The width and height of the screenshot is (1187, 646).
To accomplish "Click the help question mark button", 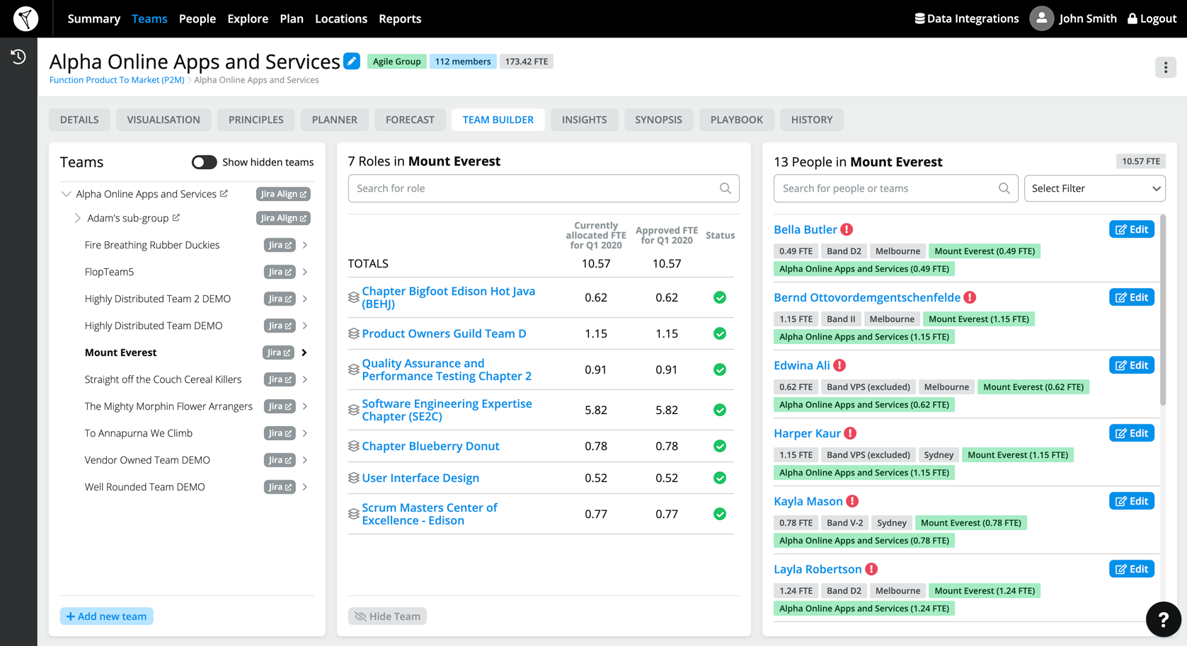I will point(1163,619).
